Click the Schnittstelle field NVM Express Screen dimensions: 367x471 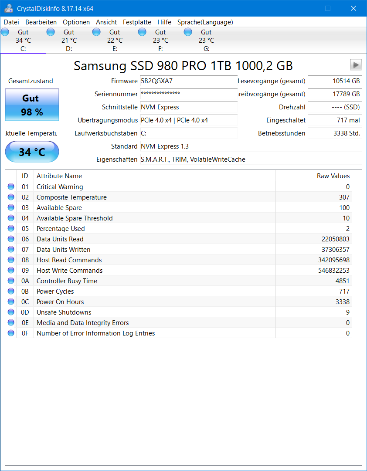[x=189, y=107]
